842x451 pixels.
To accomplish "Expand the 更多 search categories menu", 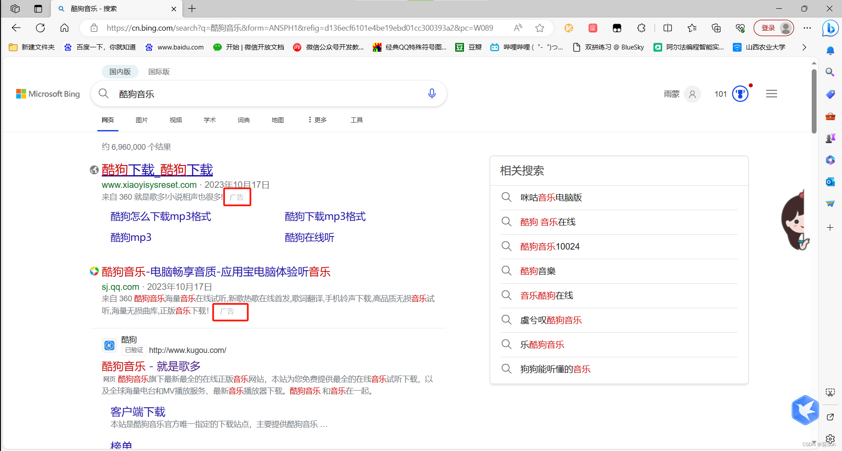I will 318,120.
